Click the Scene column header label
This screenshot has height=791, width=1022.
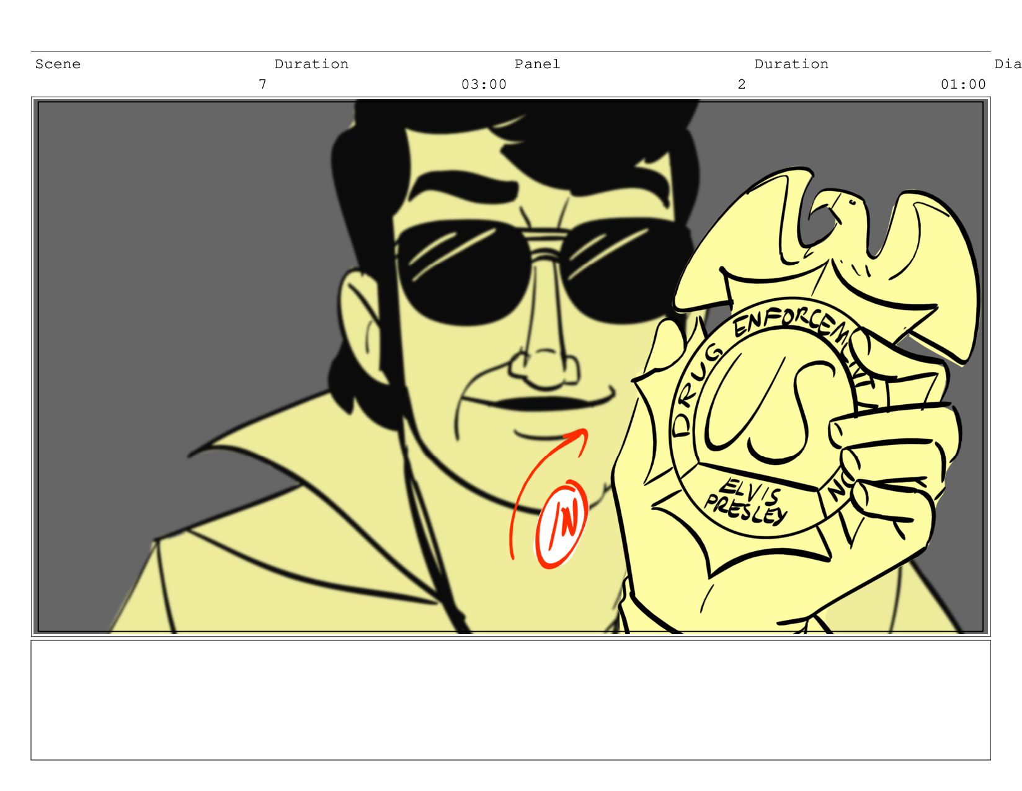pos(58,64)
